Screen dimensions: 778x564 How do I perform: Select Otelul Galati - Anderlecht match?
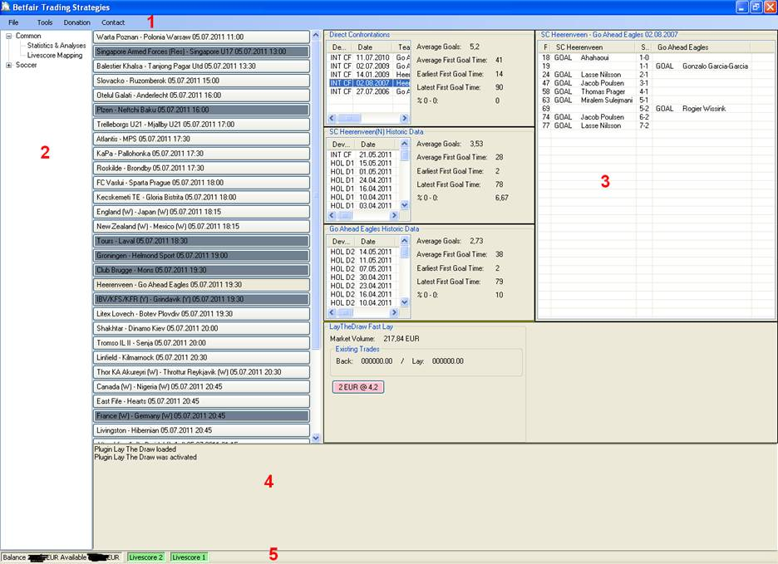201,96
